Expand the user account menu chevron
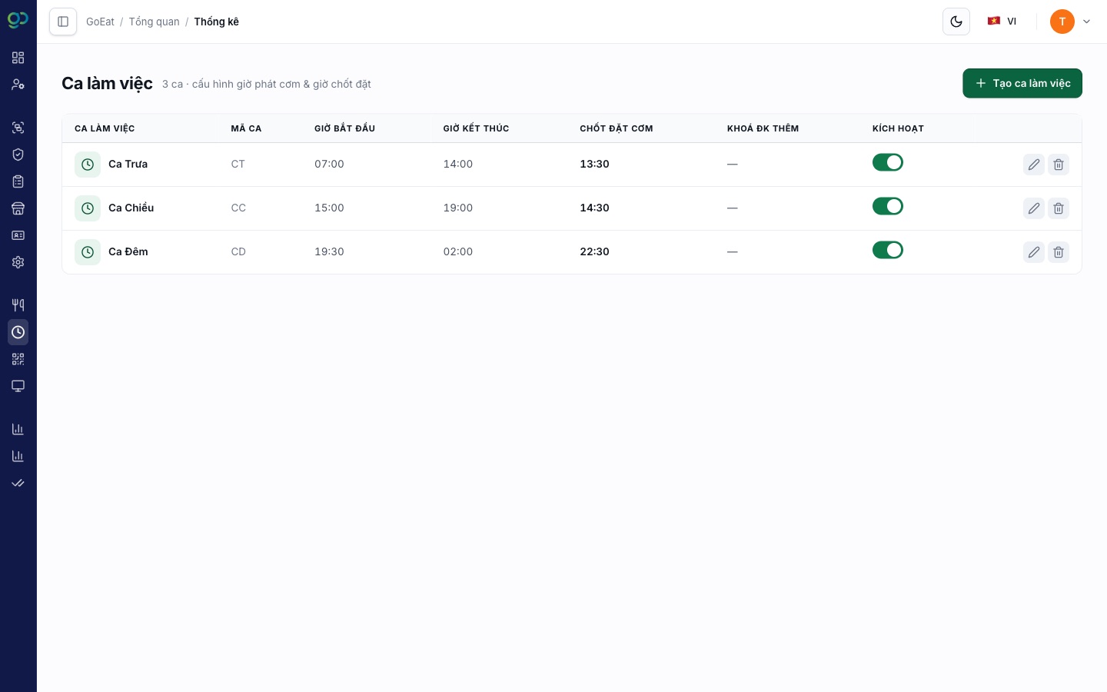Image resolution: width=1107 pixels, height=692 pixels. pos(1086,22)
